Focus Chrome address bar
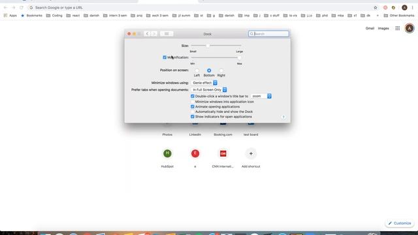 pos(200,8)
